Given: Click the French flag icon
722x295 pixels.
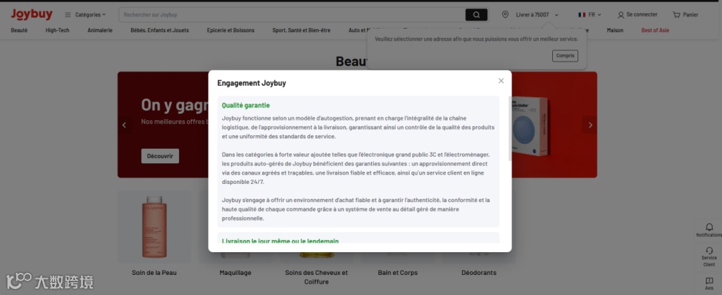Looking at the screenshot, I should (582, 15).
